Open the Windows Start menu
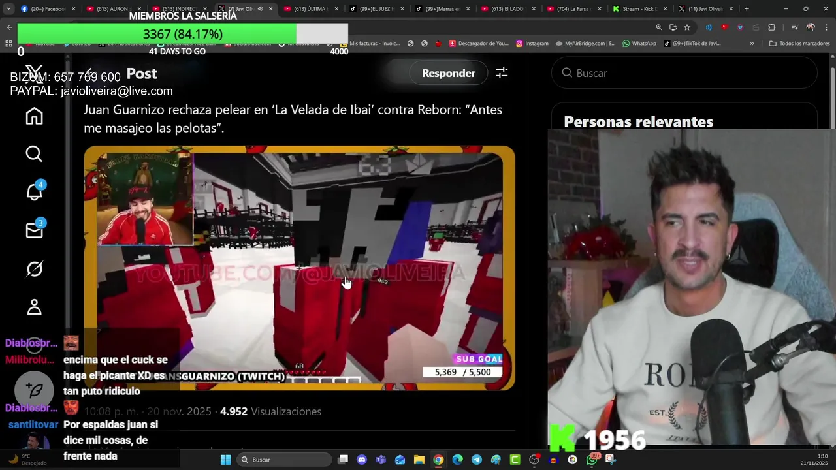 pyautogui.click(x=225, y=460)
